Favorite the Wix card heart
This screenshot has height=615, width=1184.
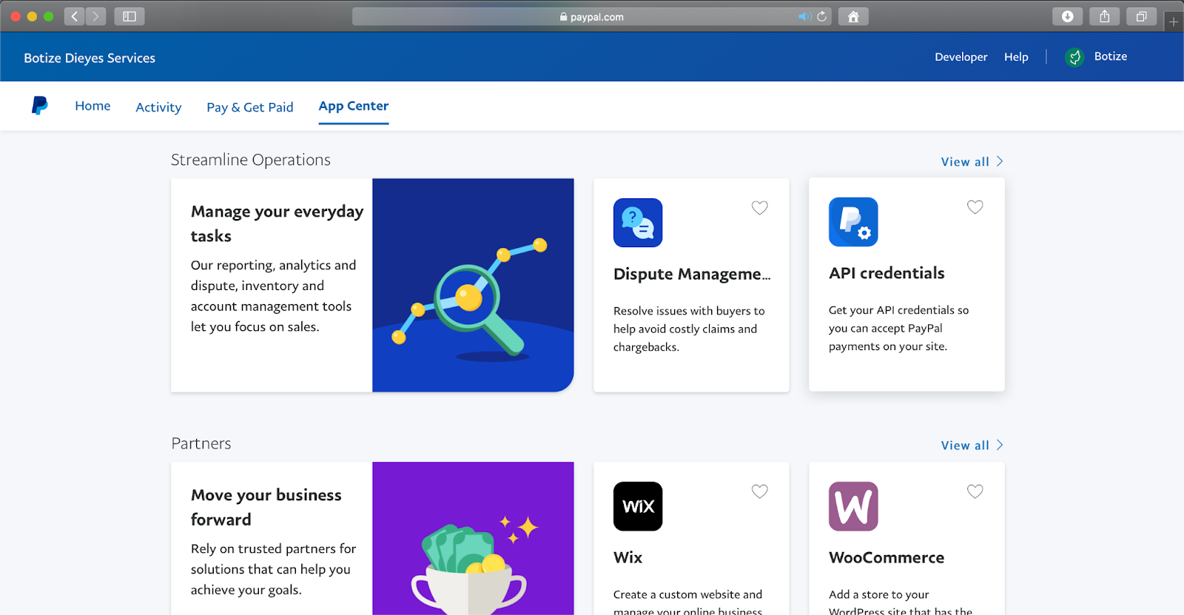pyautogui.click(x=759, y=491)
